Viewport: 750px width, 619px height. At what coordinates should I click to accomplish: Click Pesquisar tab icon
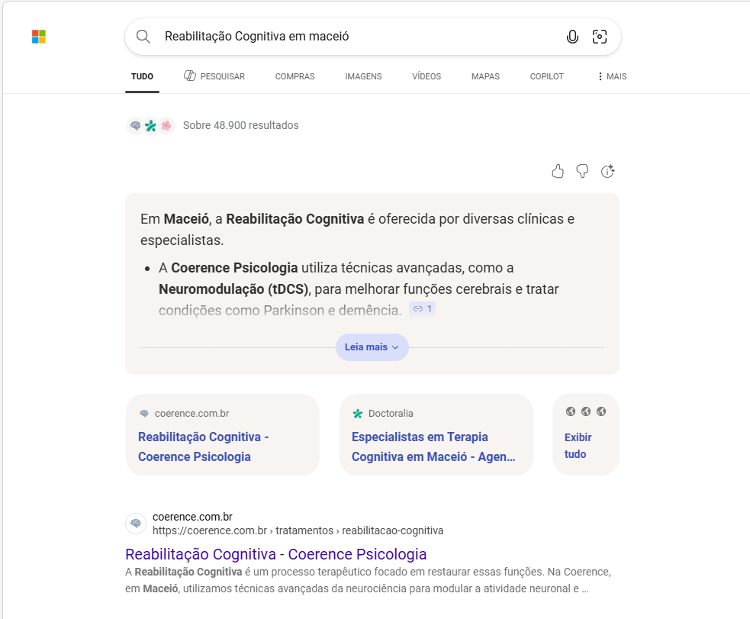coord(190,76)
